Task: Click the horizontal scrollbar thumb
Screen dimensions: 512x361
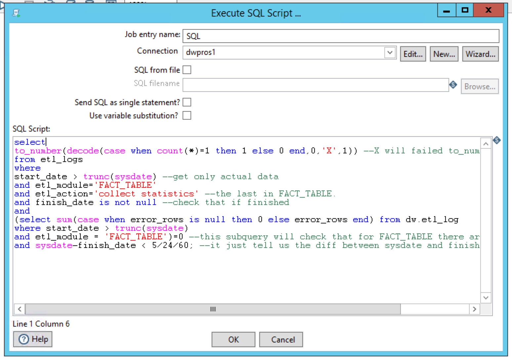Action: (213, 309)
